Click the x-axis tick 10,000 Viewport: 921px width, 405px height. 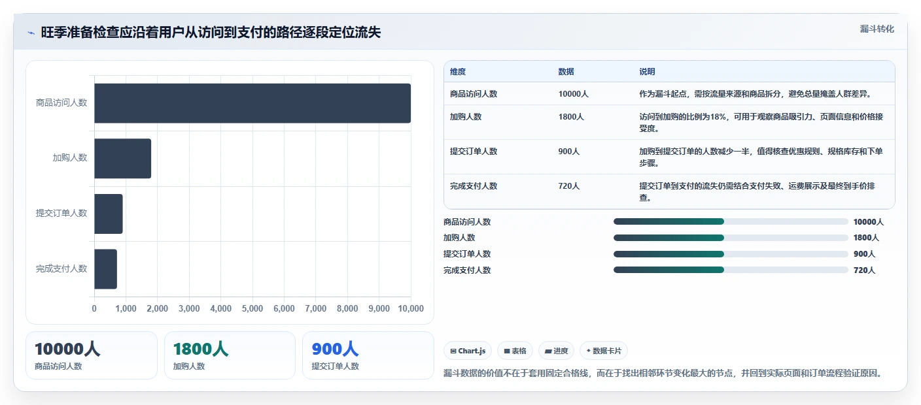click(x=411, y=309)
